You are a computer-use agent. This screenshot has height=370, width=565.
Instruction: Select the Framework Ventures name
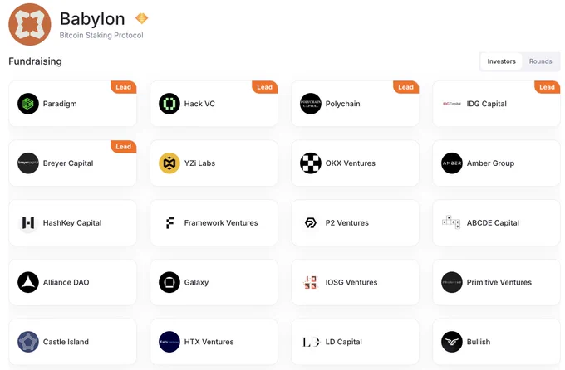click(221, 223)
